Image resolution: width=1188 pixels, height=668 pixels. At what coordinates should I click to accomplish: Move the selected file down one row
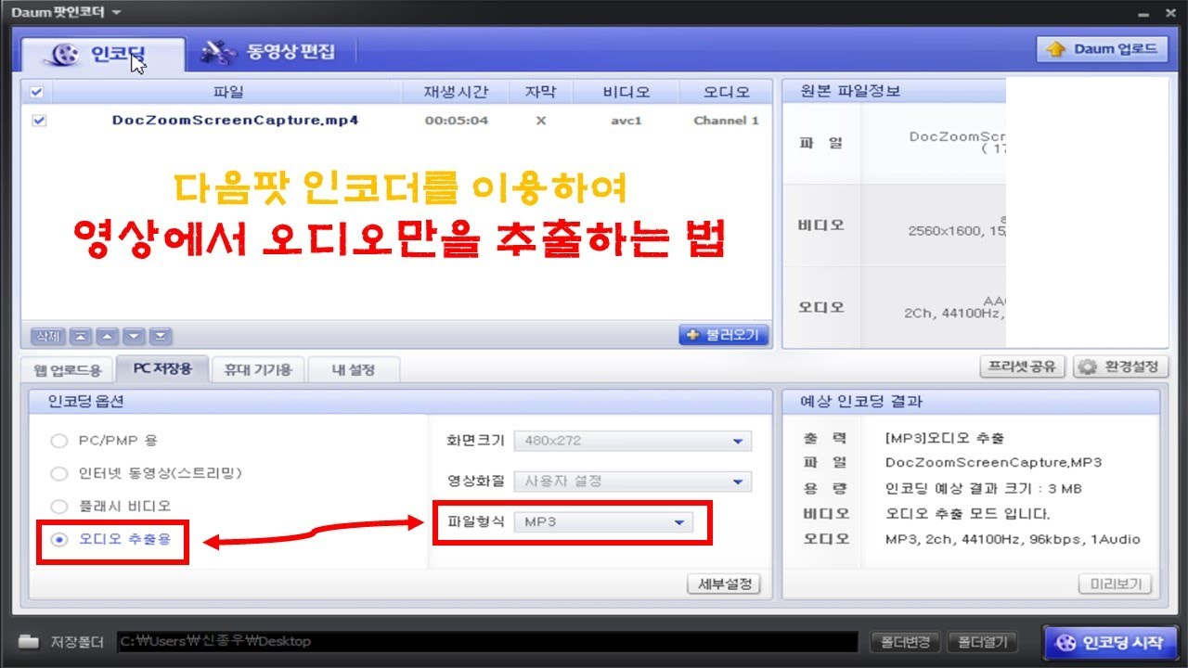pyautogui.click(x=135, y=336)
